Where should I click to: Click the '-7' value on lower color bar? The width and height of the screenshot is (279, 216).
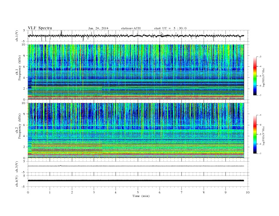point(260,154)
